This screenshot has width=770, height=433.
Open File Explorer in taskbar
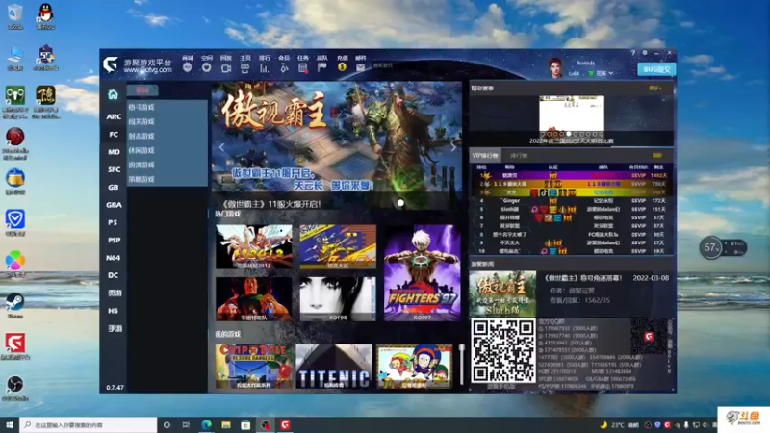click(226, 425)
